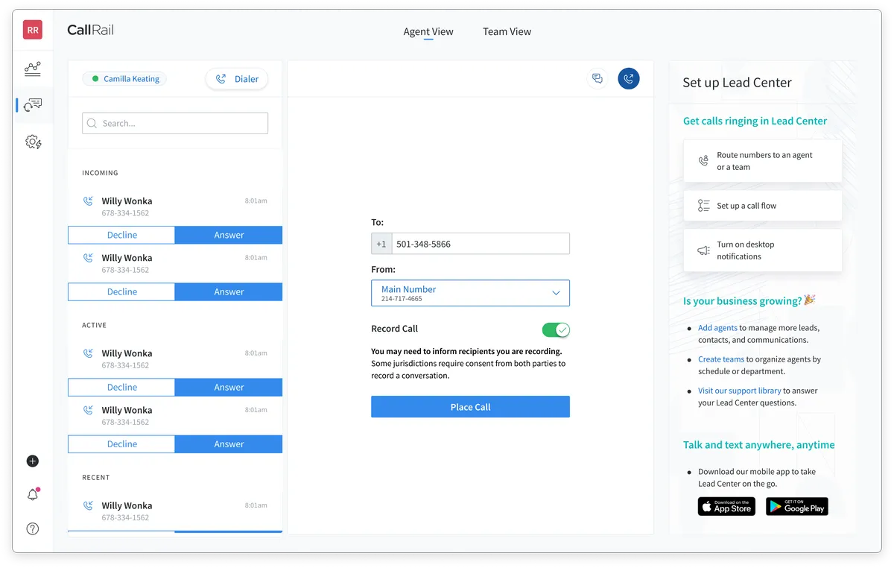Click the route numbers phone-person icon

point(703,161)
